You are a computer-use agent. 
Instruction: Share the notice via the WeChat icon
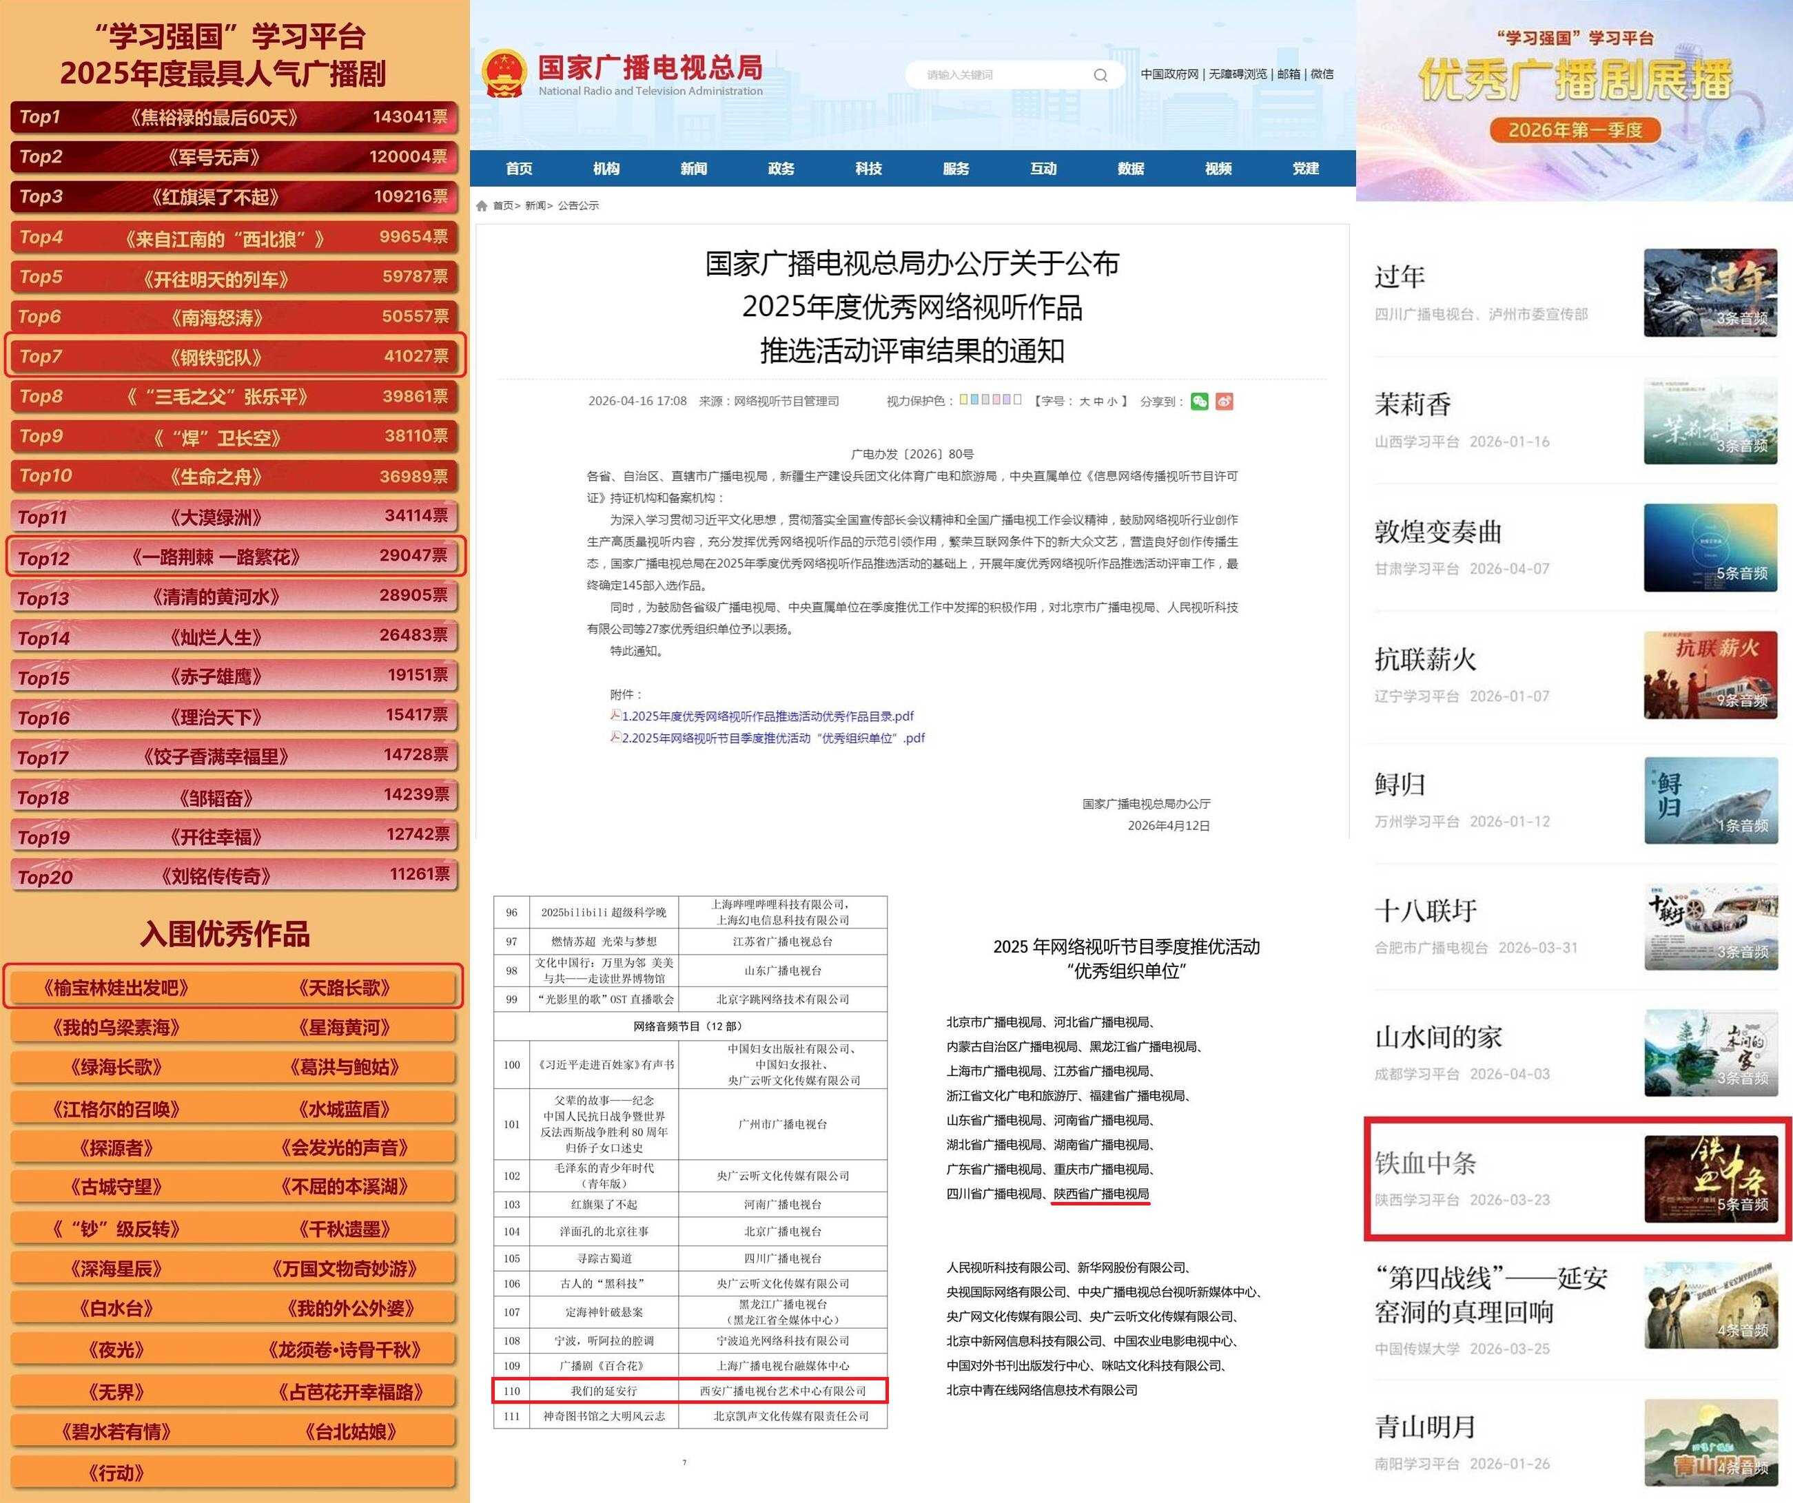coord(1200,400)
